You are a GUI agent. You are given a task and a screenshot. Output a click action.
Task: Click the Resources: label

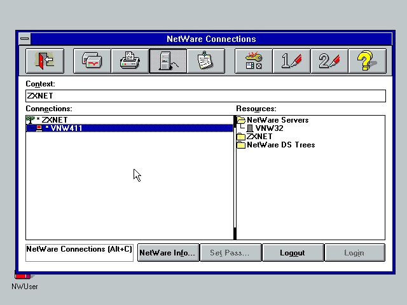pos(256,109)
